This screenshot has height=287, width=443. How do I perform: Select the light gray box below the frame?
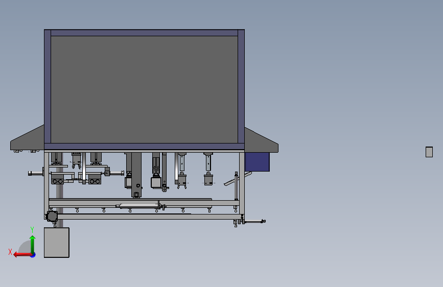coord(57,243)
